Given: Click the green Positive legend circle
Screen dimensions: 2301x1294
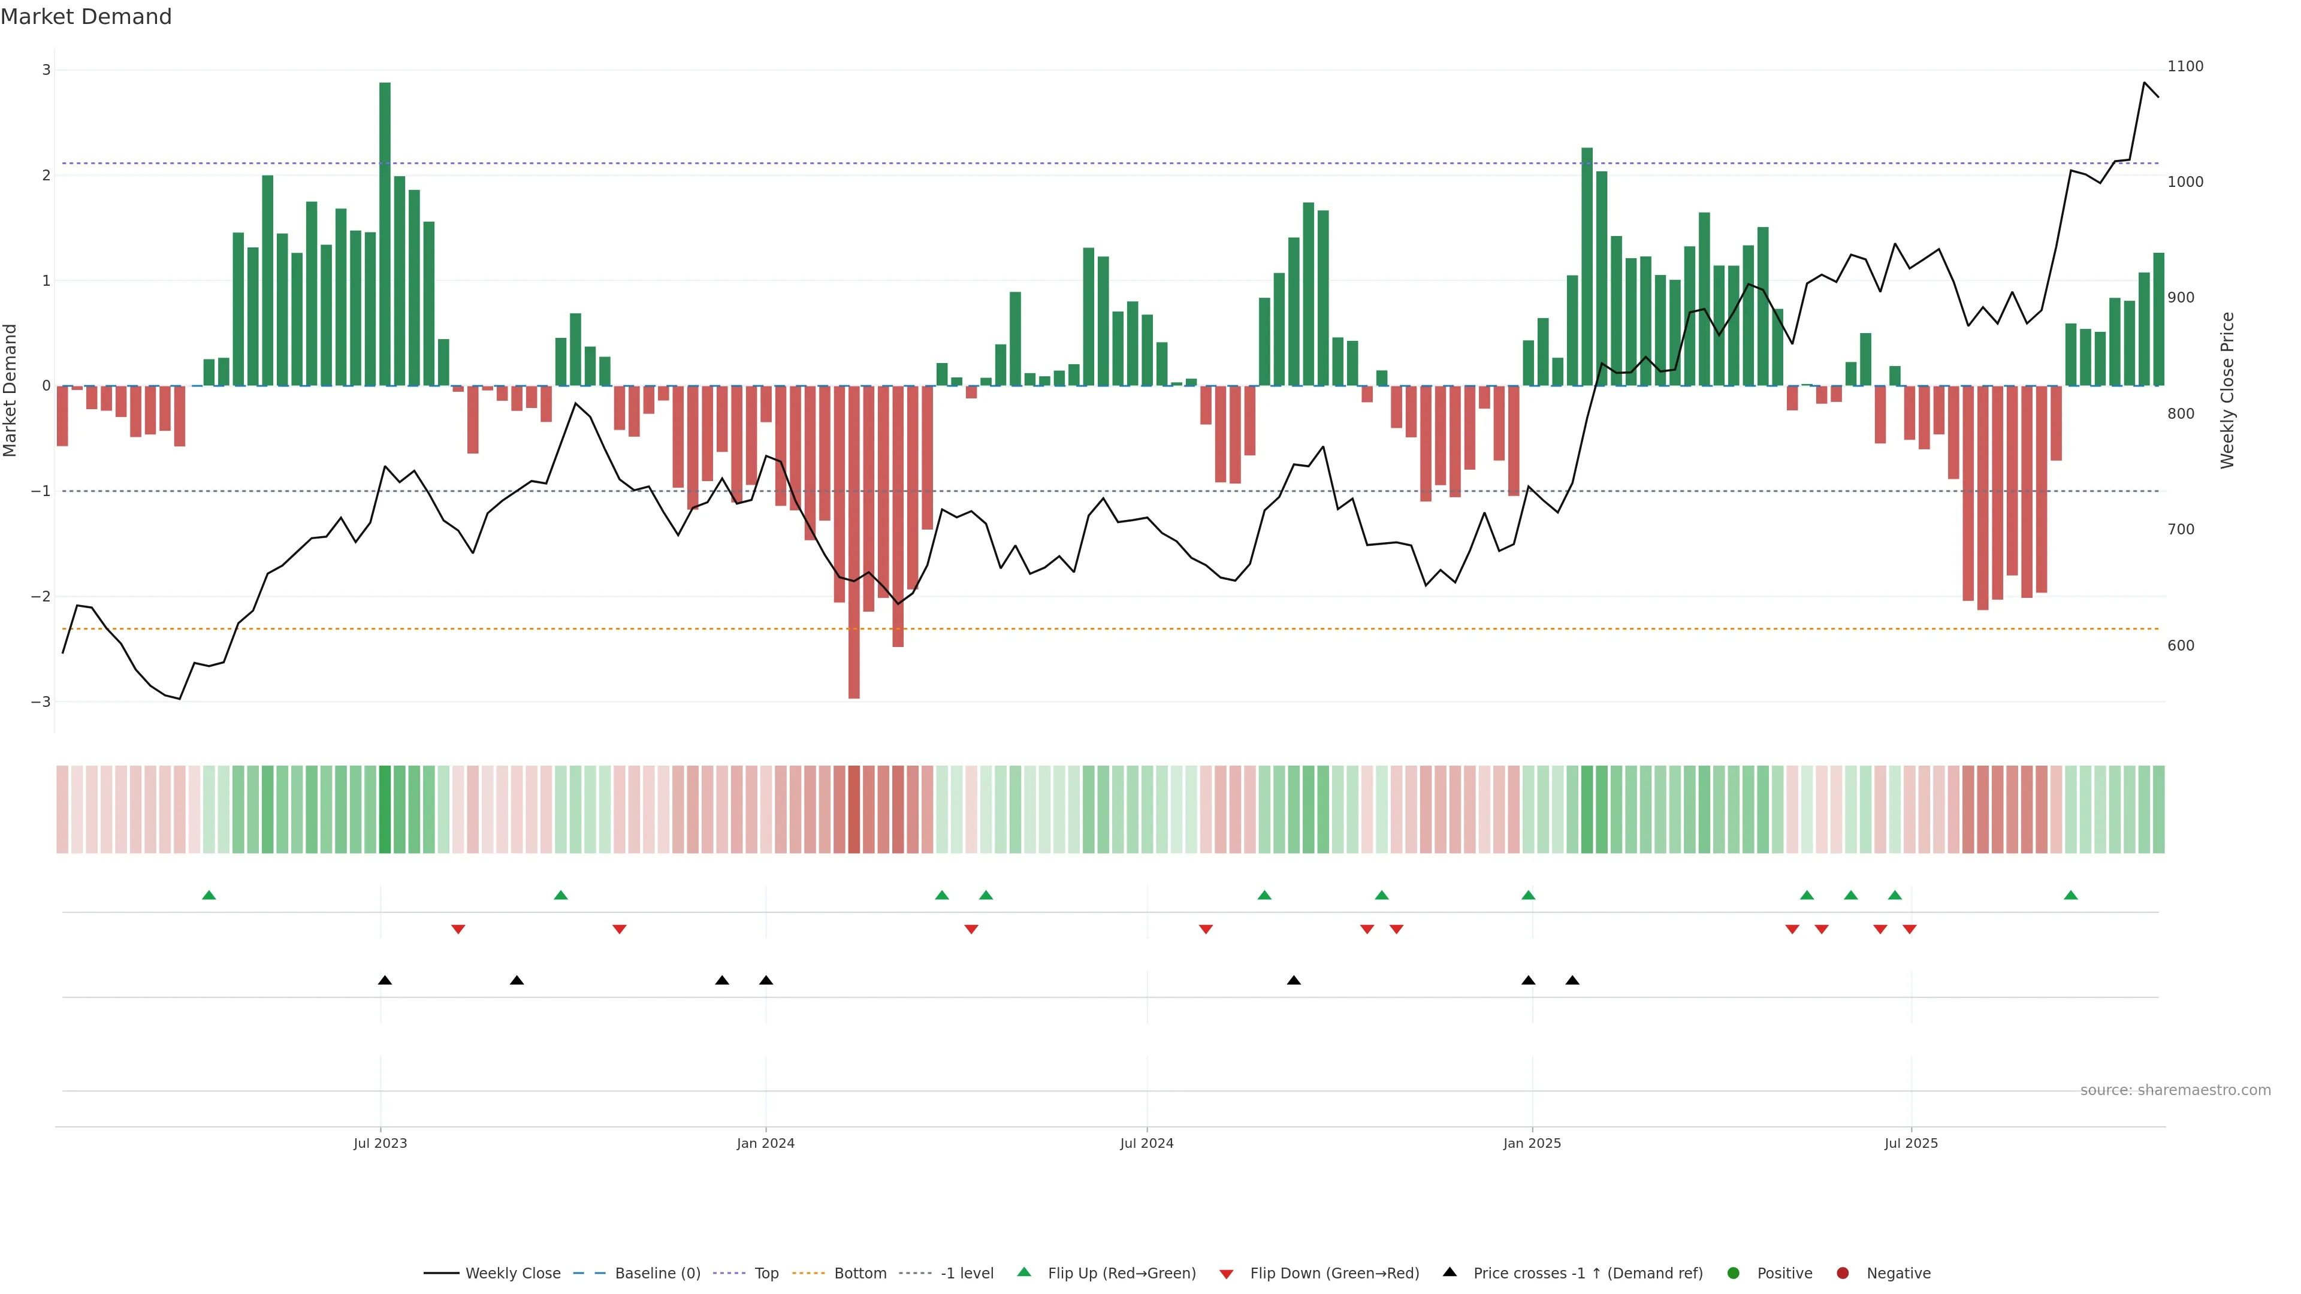Looking at the screenshot, I should [1734, 1274].
